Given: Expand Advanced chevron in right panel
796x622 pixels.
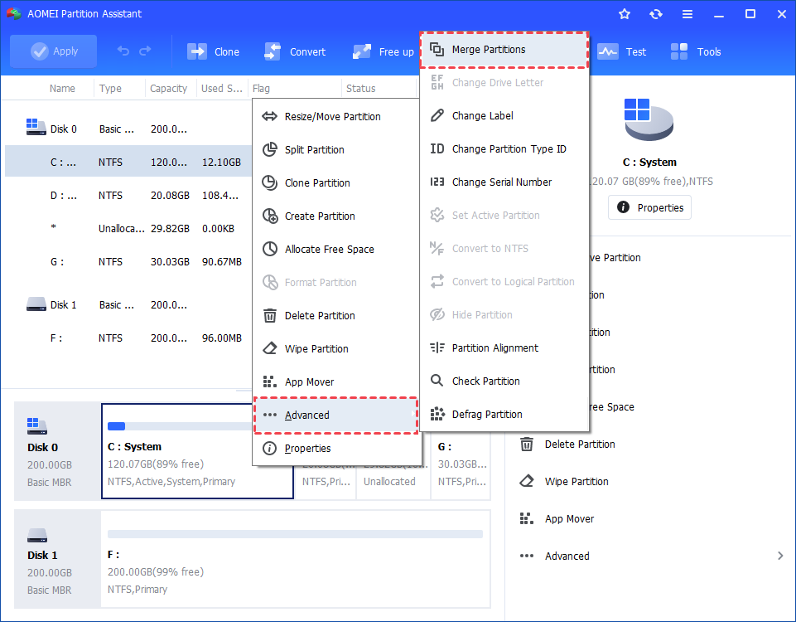Looking at the screenshot, I should point(780,556).
